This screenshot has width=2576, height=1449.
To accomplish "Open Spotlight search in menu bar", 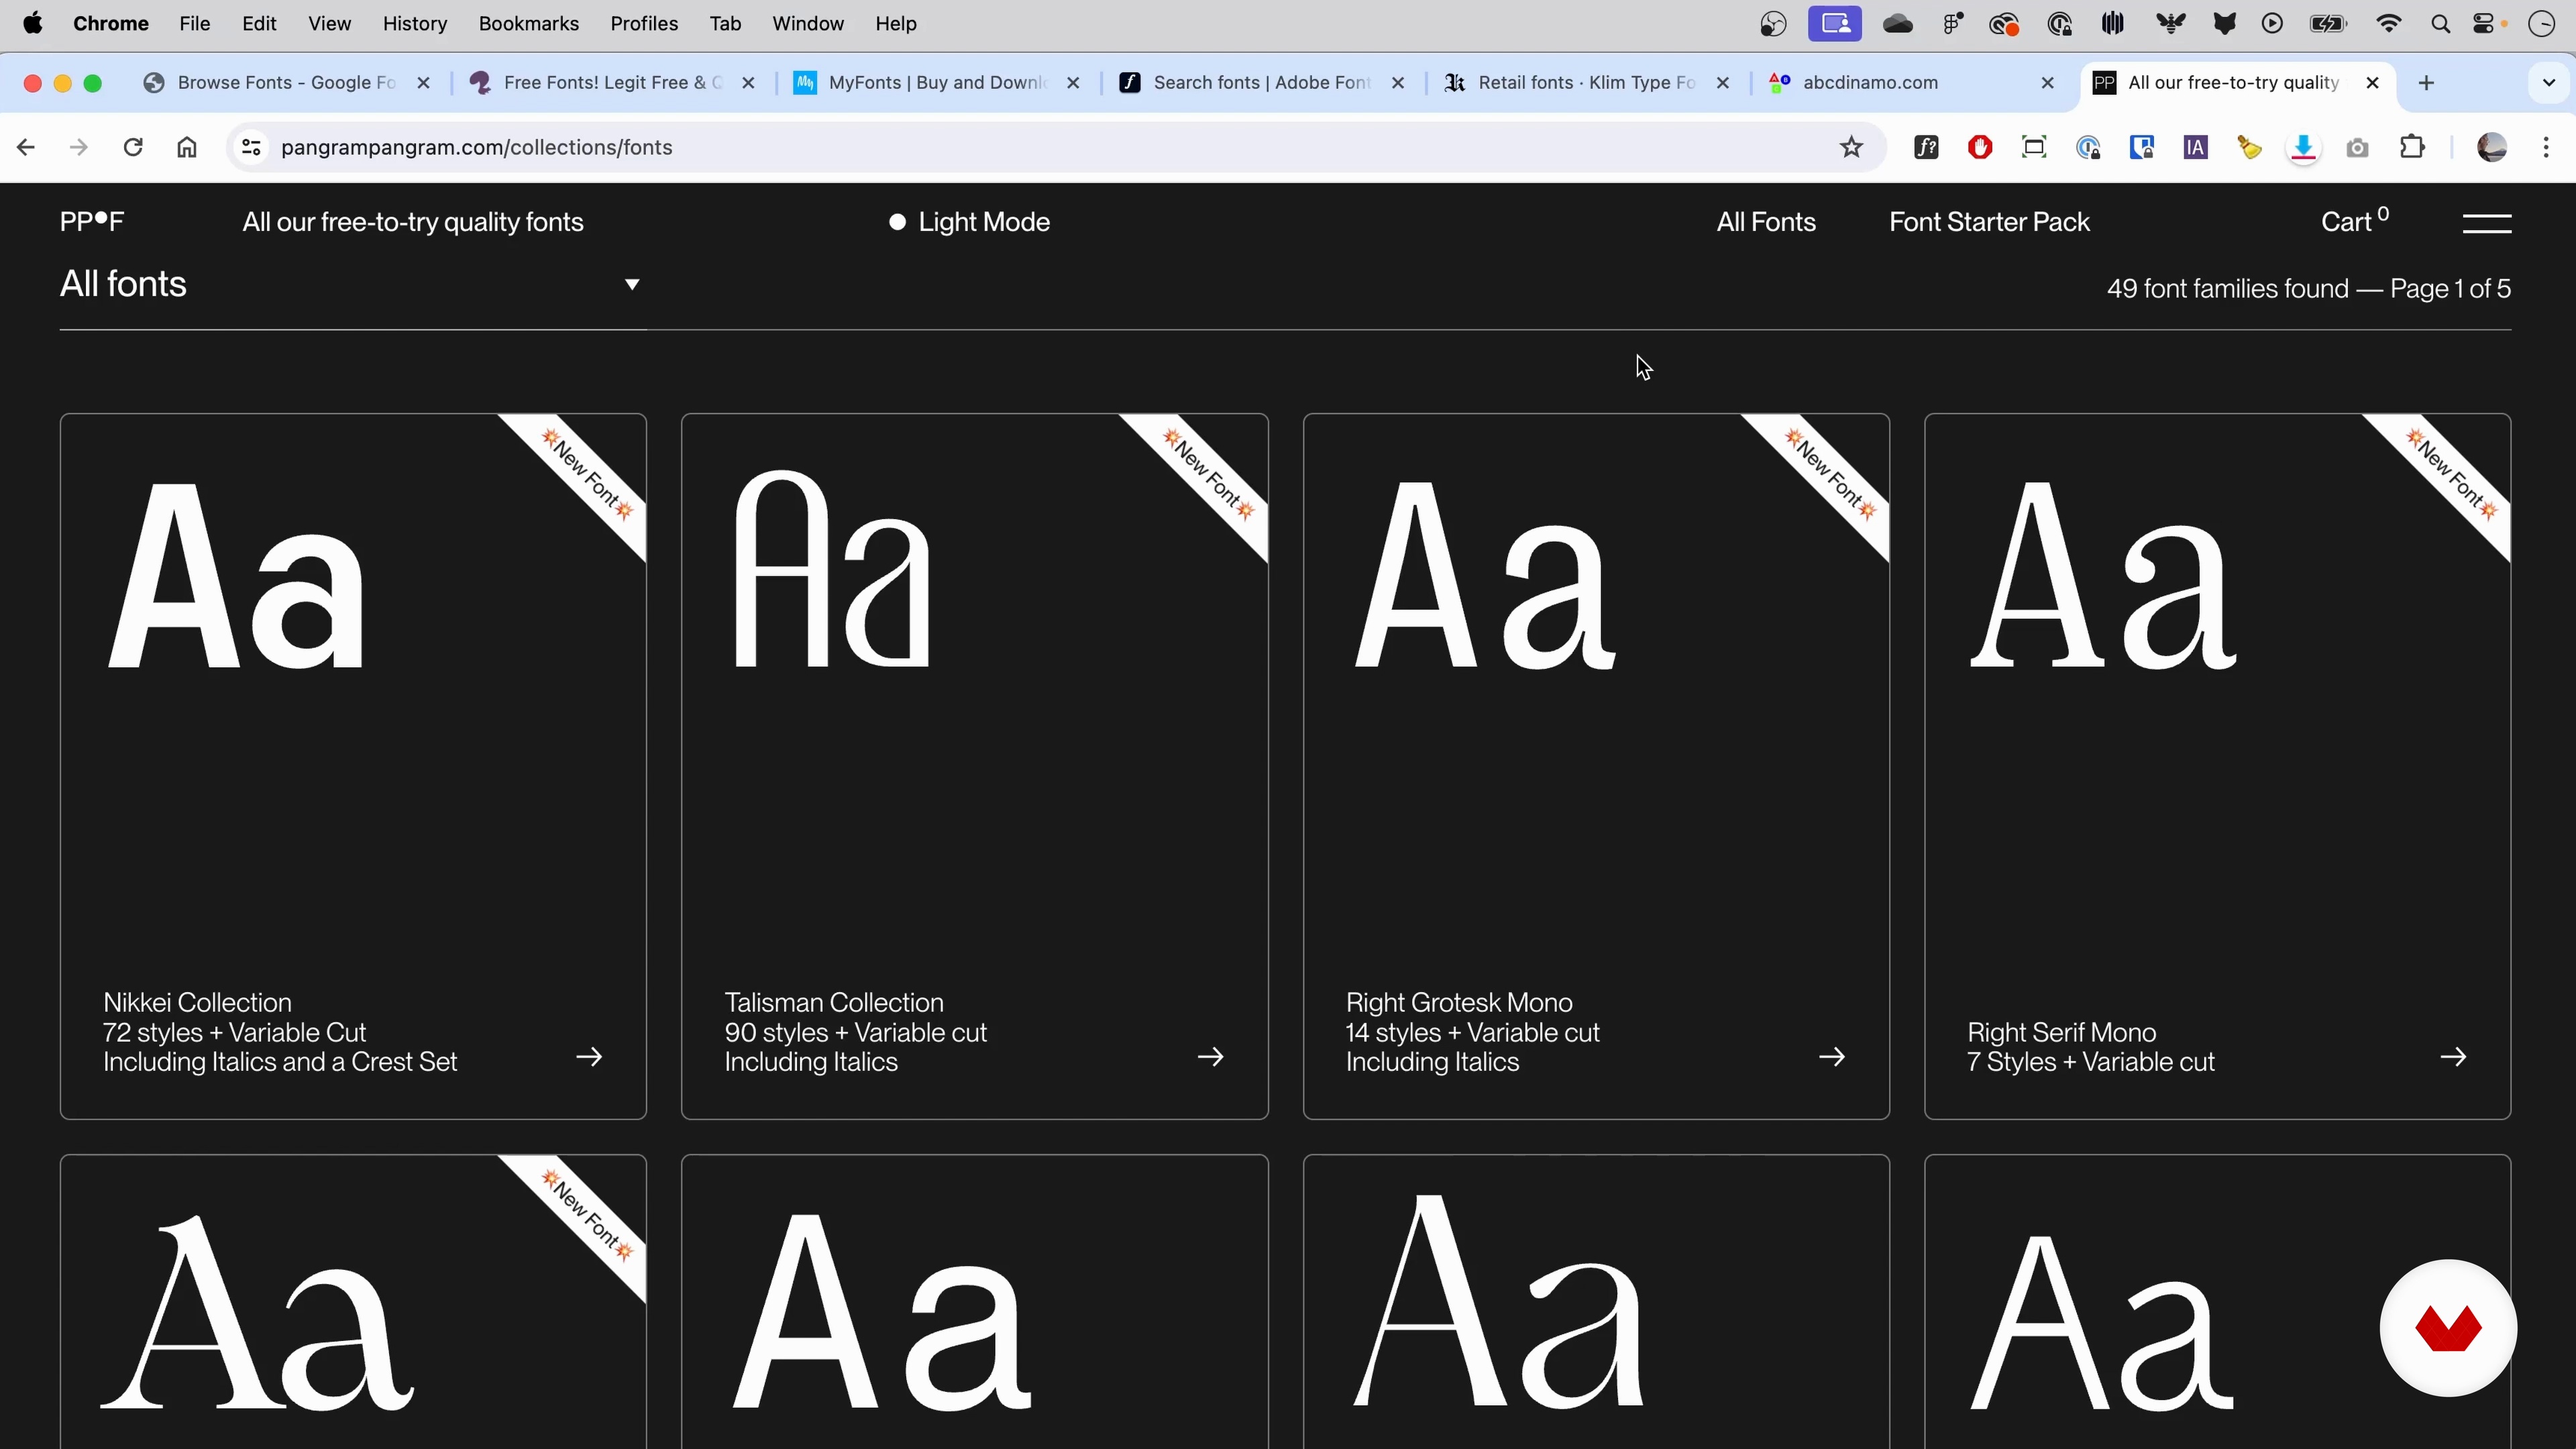I will (2440, 24).
